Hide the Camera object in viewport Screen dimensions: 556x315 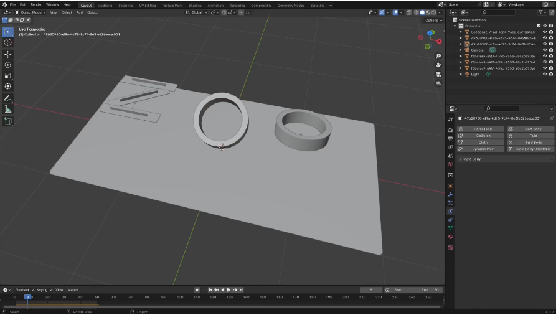[545, 50]
